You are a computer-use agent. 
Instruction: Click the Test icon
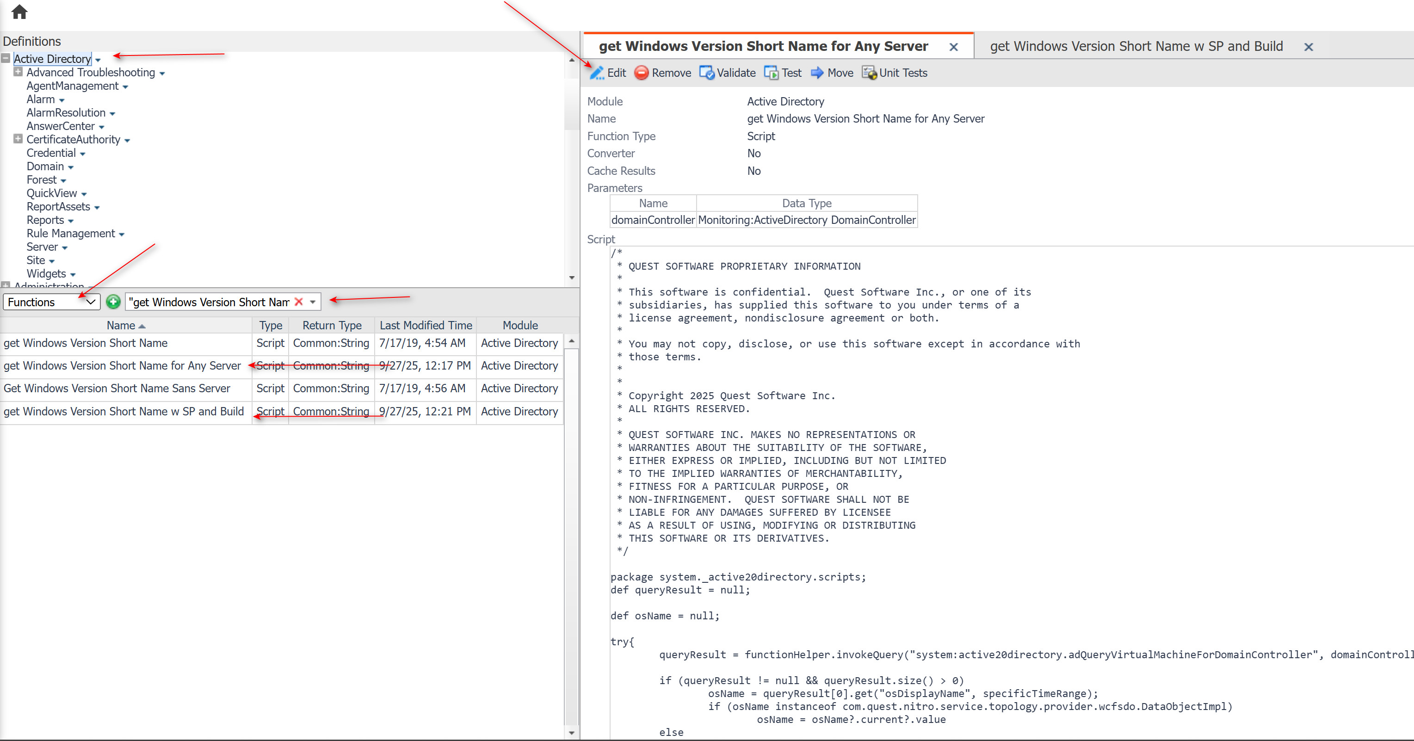771,73
